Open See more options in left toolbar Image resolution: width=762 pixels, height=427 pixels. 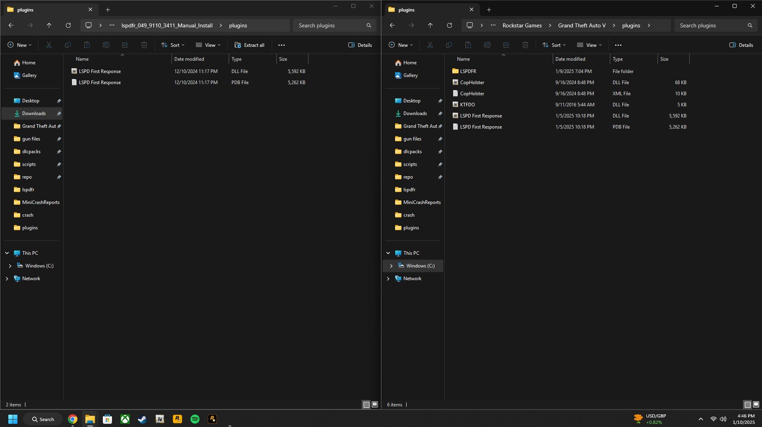tap(281, 45)
